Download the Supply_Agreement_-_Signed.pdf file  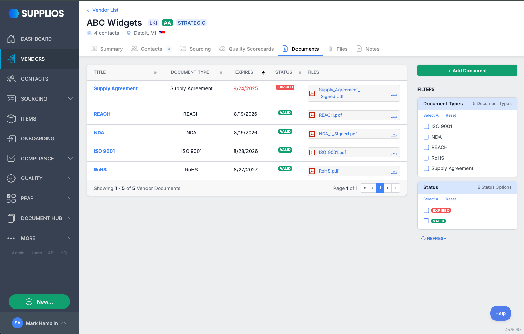(394, 93)
